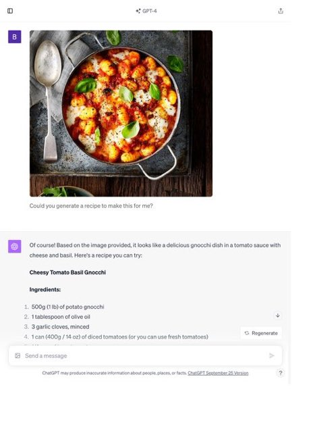Attach an image via the picture icon
This screenshot has width=323, height=427.
click(18, 355)
